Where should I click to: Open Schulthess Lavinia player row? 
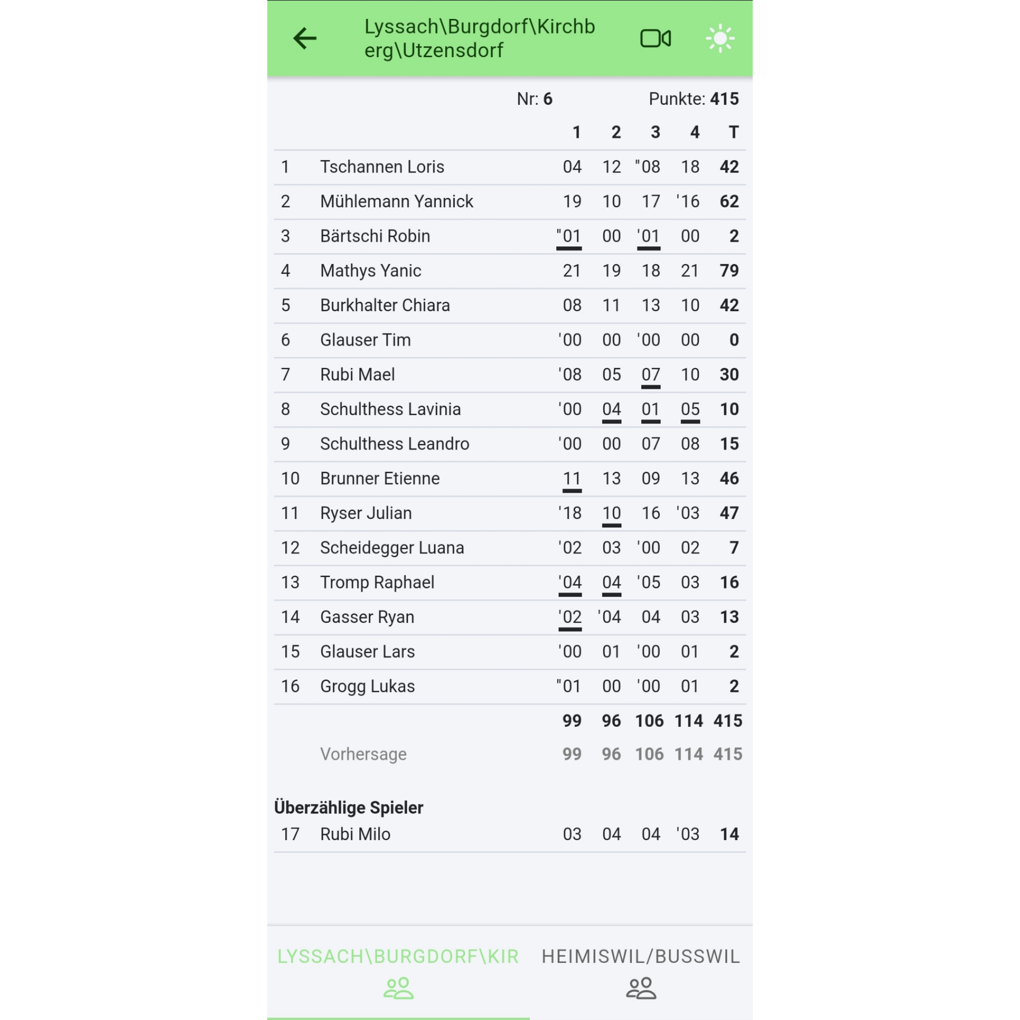click(510, 410)
